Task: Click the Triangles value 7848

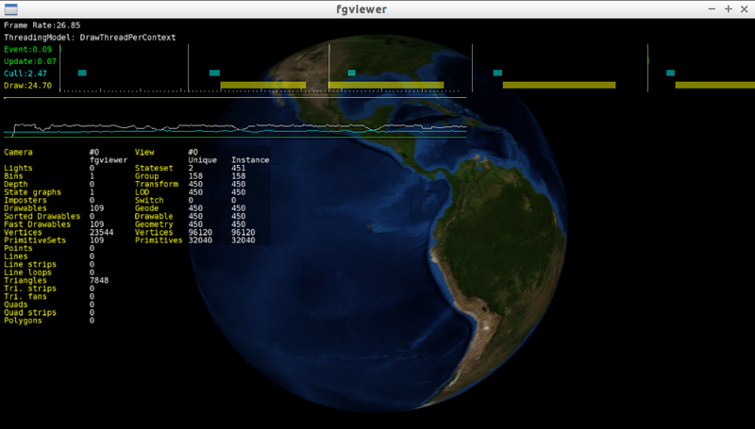Action: click(x=99, y=280)
